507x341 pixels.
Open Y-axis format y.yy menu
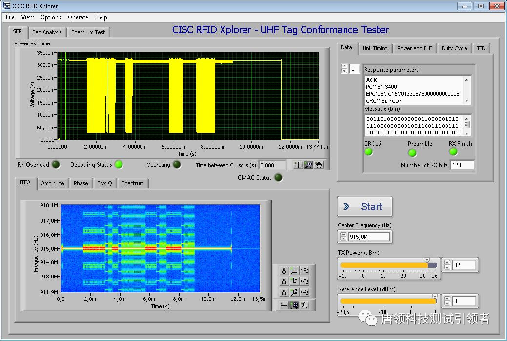(x=304, y=281)
